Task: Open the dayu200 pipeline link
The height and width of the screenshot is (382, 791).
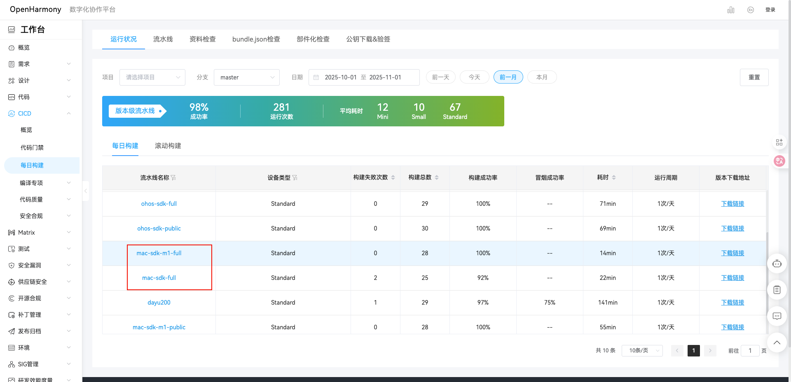Action: 159,303
